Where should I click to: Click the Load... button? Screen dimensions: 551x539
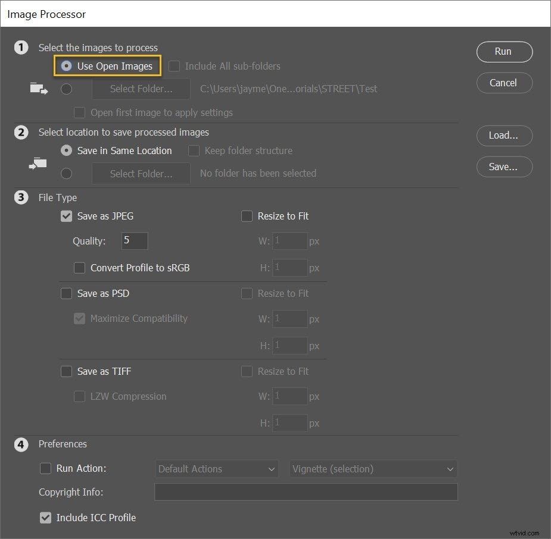[504, 136]
